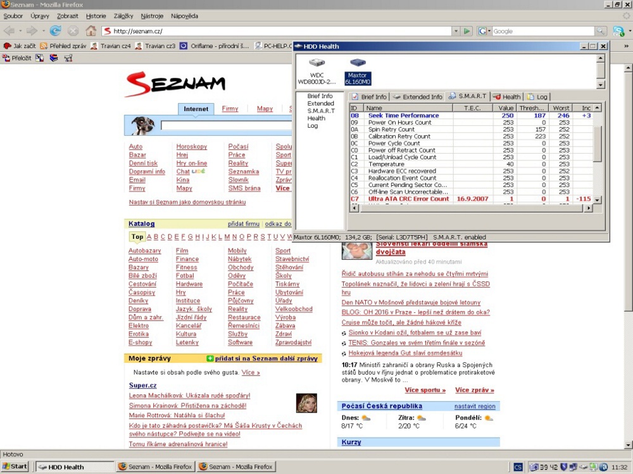Open Nástroje menu
The width and height of the screenshot is (633, 474).
click(x=152, y=16)
